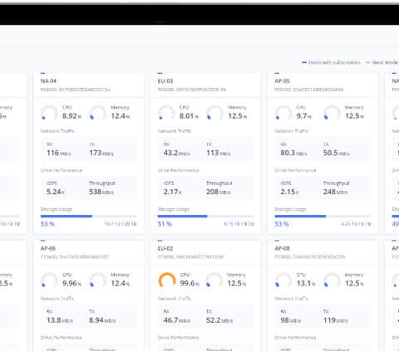This screenshot has width=399, height=351.
Task: Click the EU-02 Memory gauge
Action: click(214, 280)
